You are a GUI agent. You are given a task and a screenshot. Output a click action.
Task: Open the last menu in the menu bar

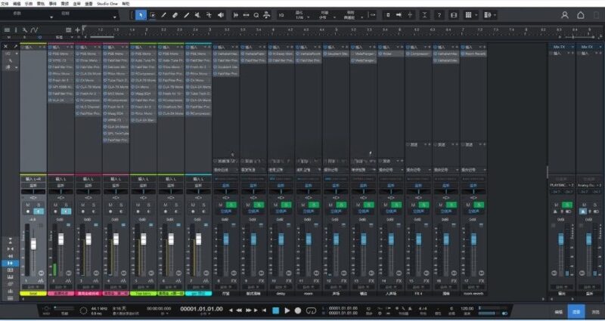126,3
